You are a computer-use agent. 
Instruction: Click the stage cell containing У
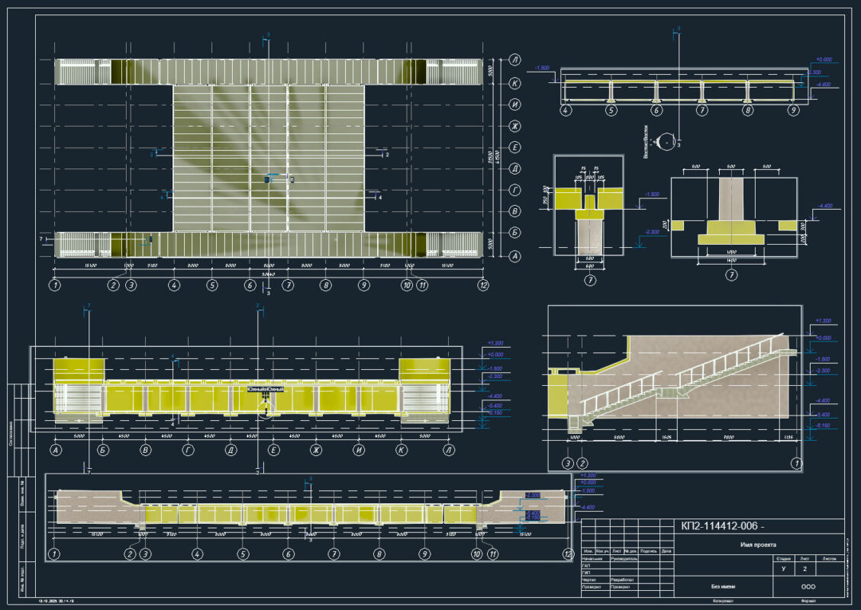[x=783, y=569]
